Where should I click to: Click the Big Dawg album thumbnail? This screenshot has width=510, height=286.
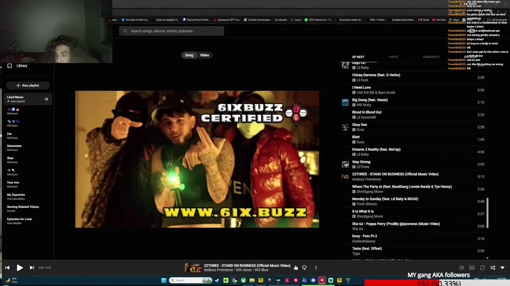click(x=345, y=102)
